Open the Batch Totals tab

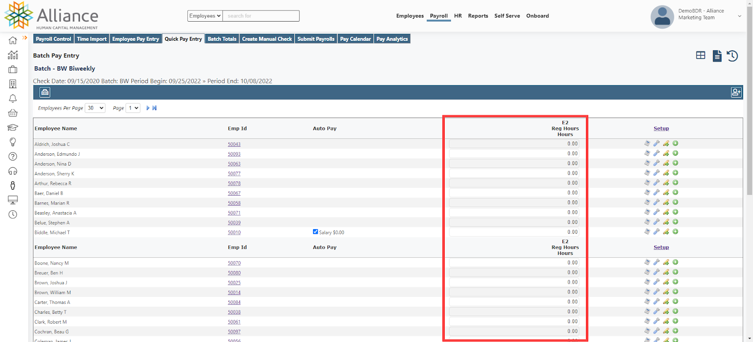(x=222, y=39)
